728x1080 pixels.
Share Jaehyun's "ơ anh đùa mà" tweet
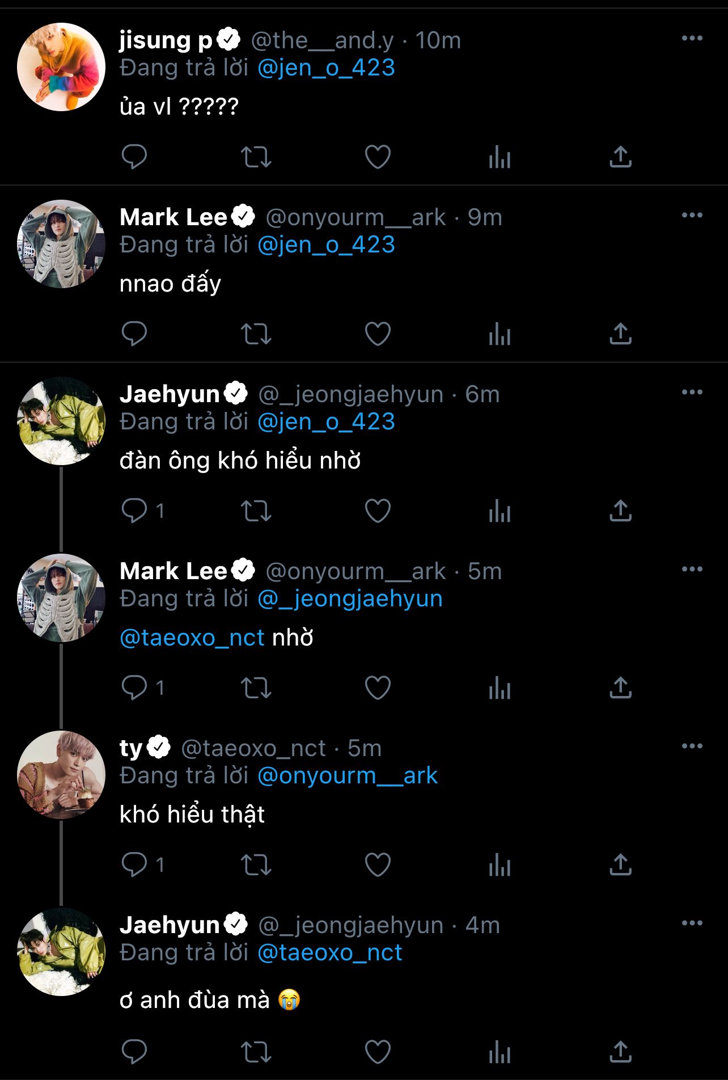tap(620, 1052)
